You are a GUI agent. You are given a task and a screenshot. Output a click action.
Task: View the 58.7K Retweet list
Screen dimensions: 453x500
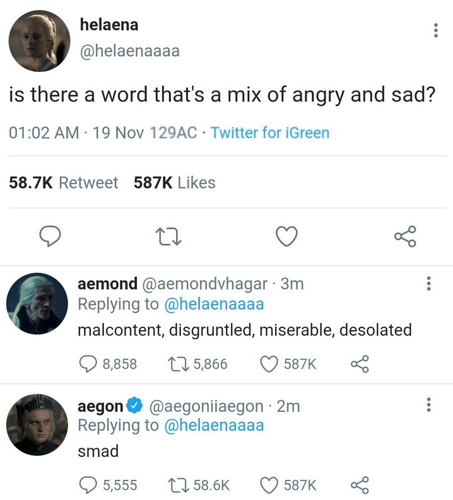(63, 183)
